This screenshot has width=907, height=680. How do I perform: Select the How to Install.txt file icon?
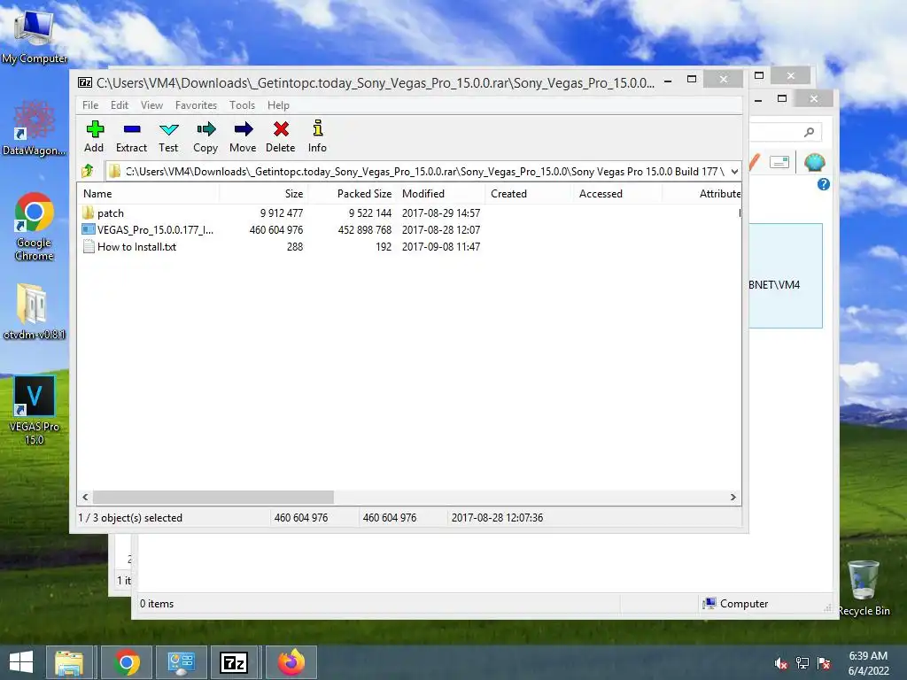(89, 247)
